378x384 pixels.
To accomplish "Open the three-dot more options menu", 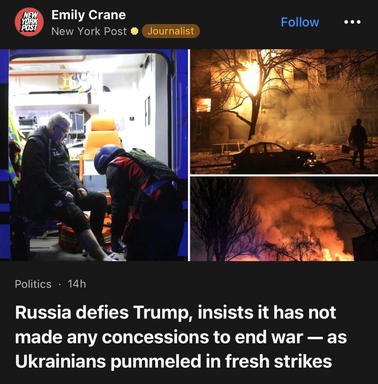I will pos(352,22).
